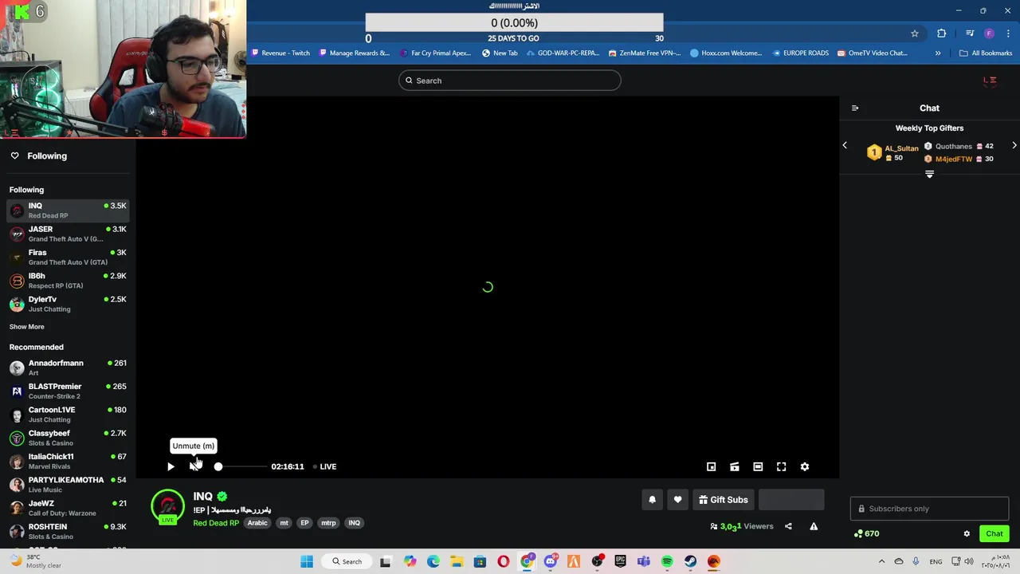Open All Bookmarks folder
The image size is (1020, 574).
pyautogui.click(x=986, y=53)
